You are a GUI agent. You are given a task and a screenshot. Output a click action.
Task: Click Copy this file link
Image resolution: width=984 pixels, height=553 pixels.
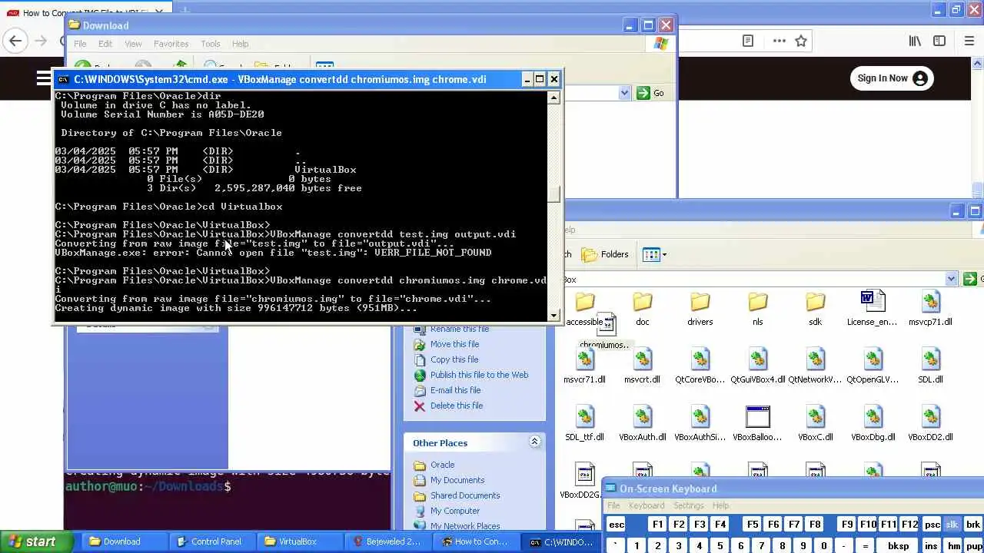454,359
